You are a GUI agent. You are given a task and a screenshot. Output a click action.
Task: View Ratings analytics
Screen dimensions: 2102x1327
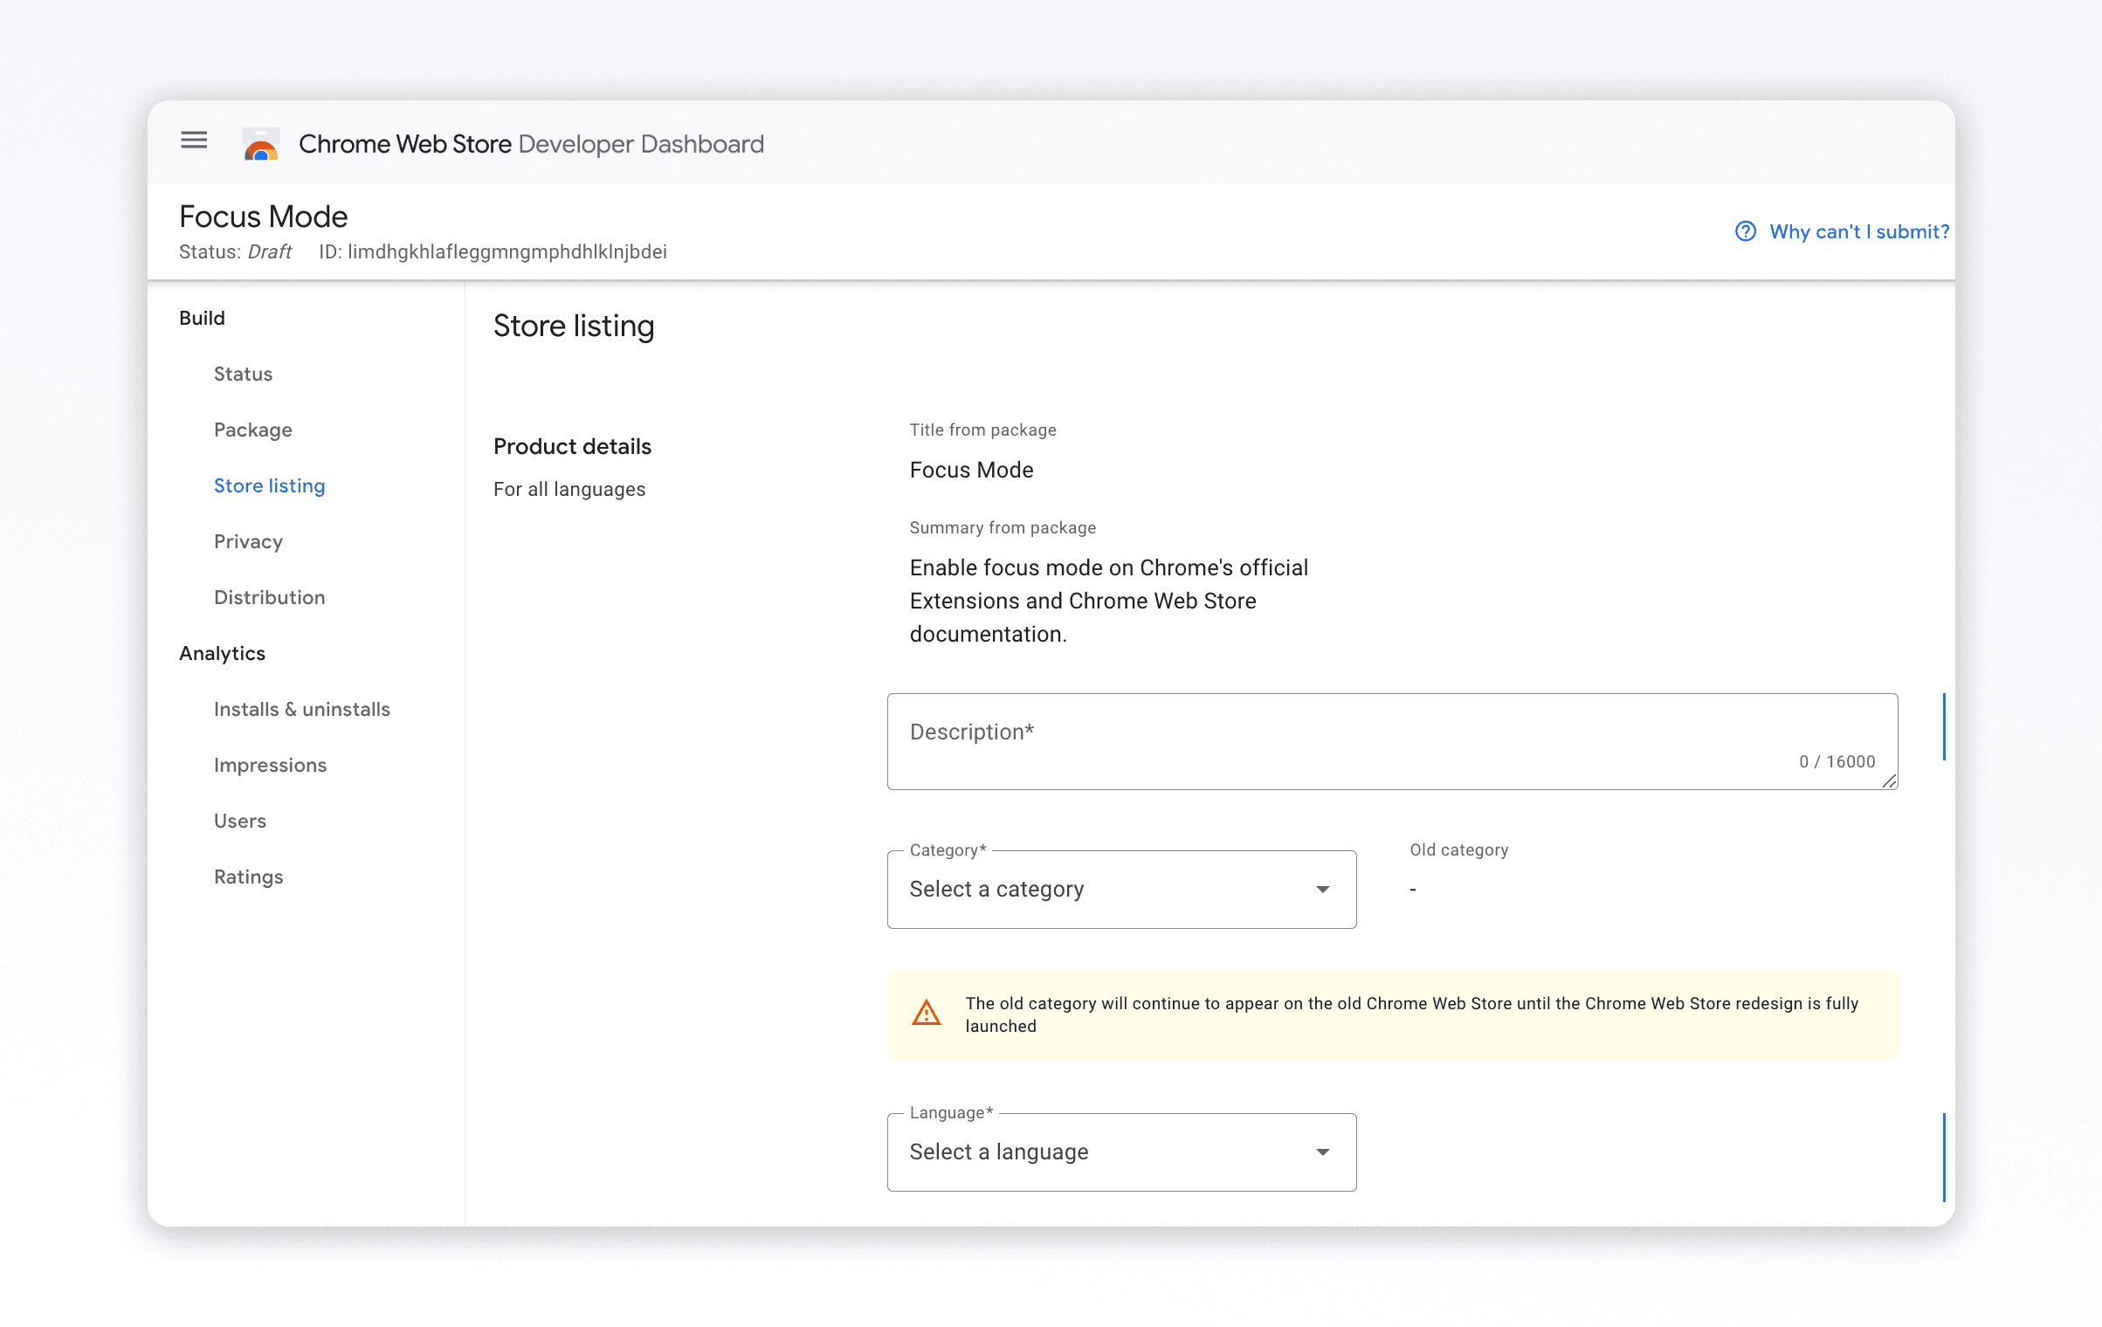(248, 877)
